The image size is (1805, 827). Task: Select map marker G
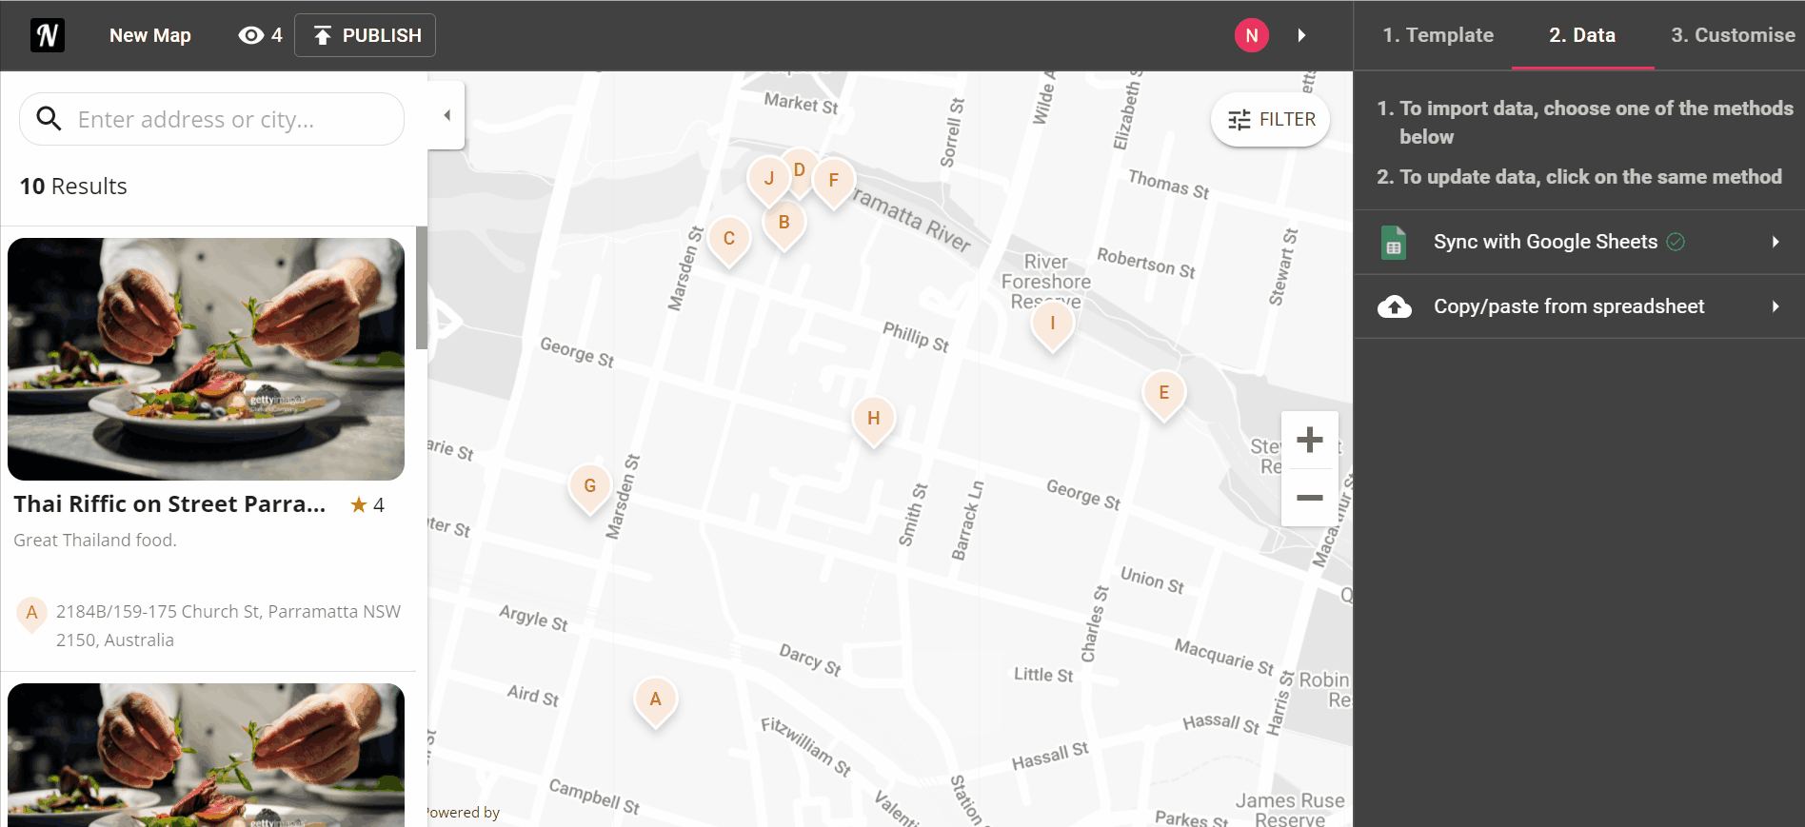[590, 489]
